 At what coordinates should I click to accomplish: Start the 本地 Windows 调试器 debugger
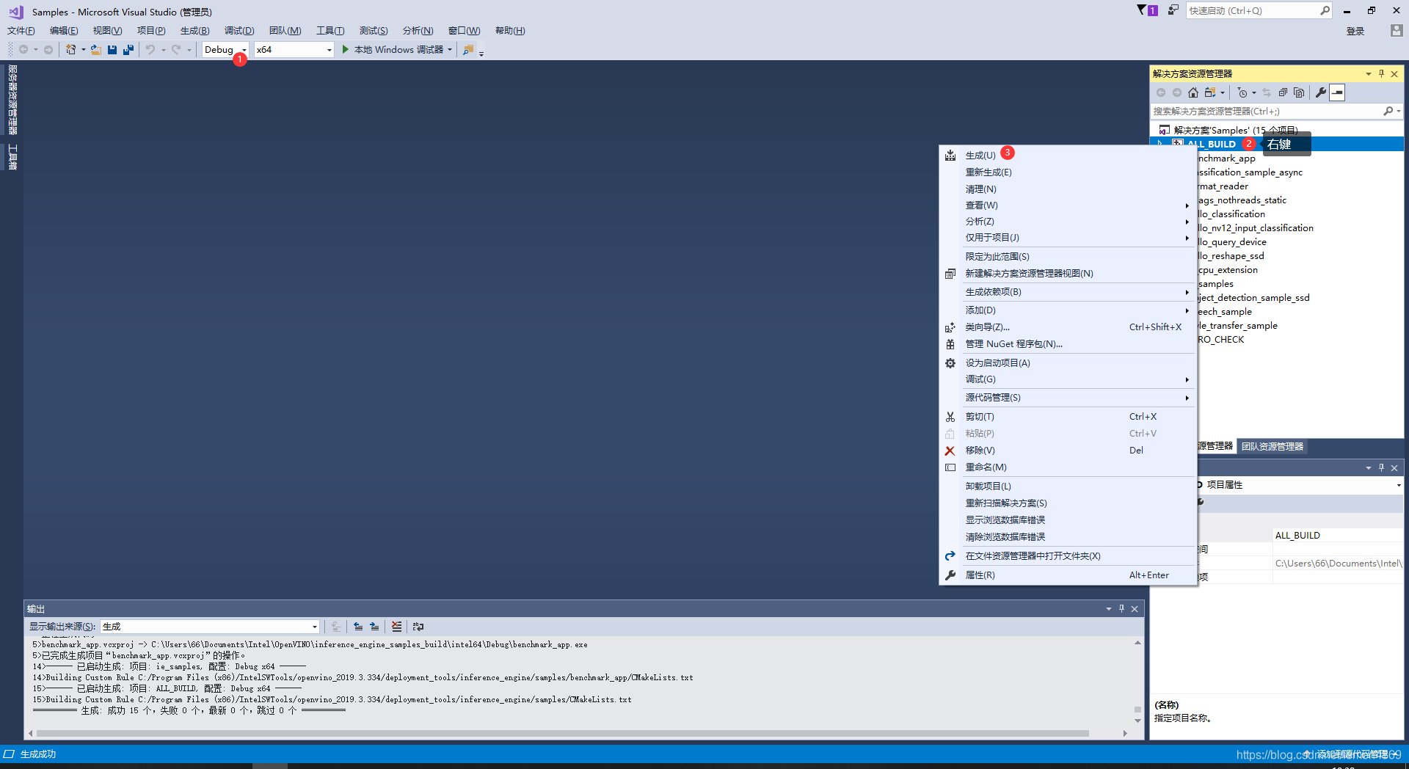click(393, 50)
